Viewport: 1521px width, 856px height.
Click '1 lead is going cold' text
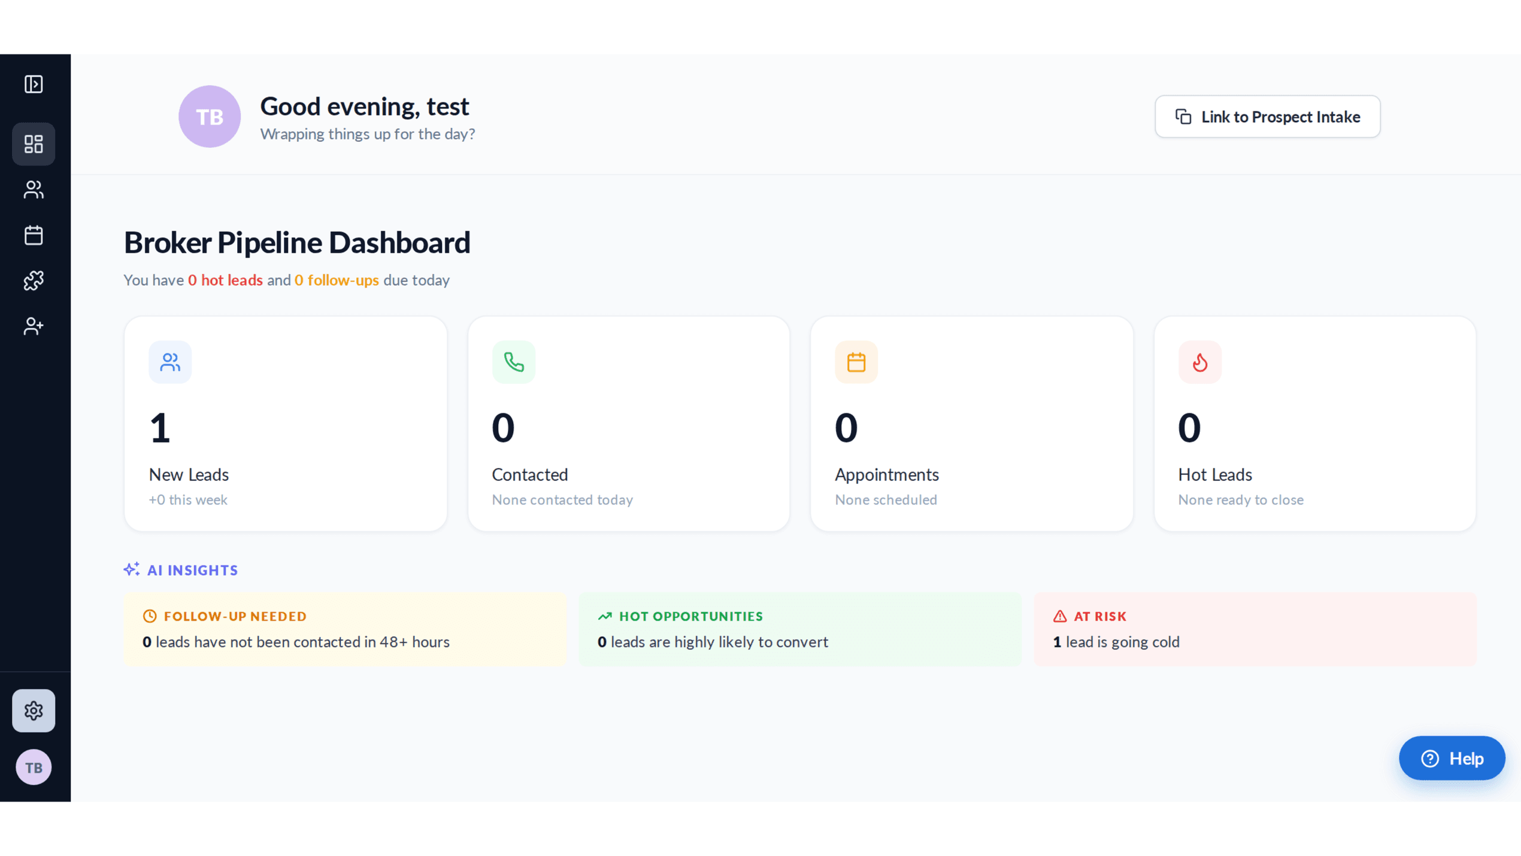coord(1116,642)
